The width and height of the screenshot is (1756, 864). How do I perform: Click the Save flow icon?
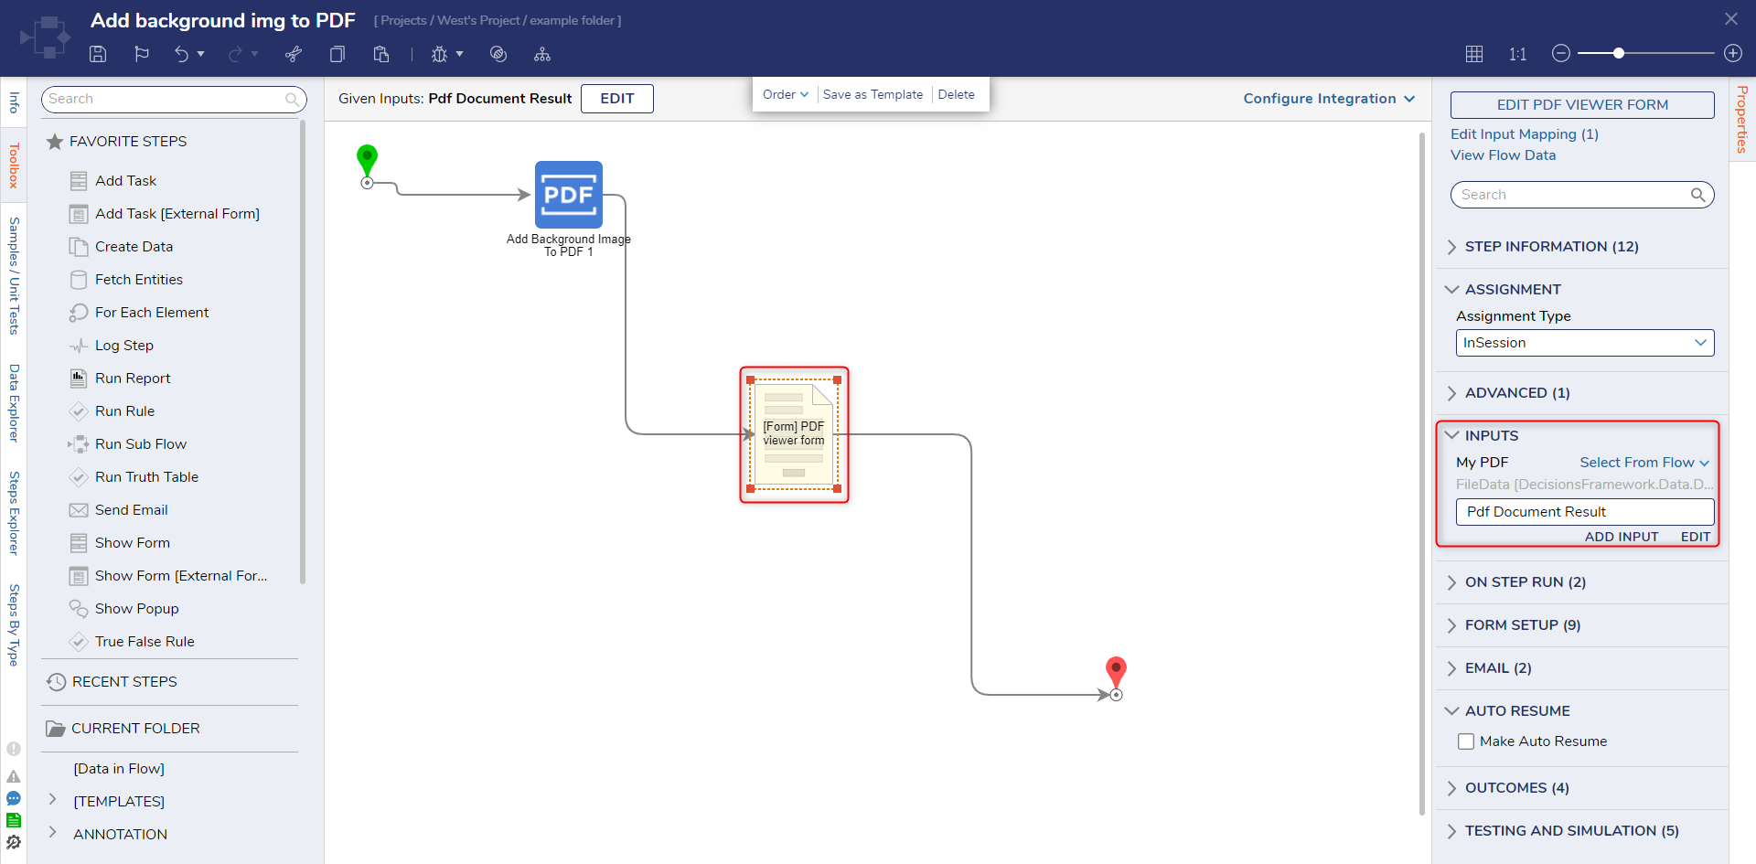click(98, 54)
